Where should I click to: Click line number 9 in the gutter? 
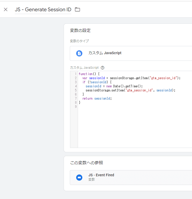[x=76, y=107]
